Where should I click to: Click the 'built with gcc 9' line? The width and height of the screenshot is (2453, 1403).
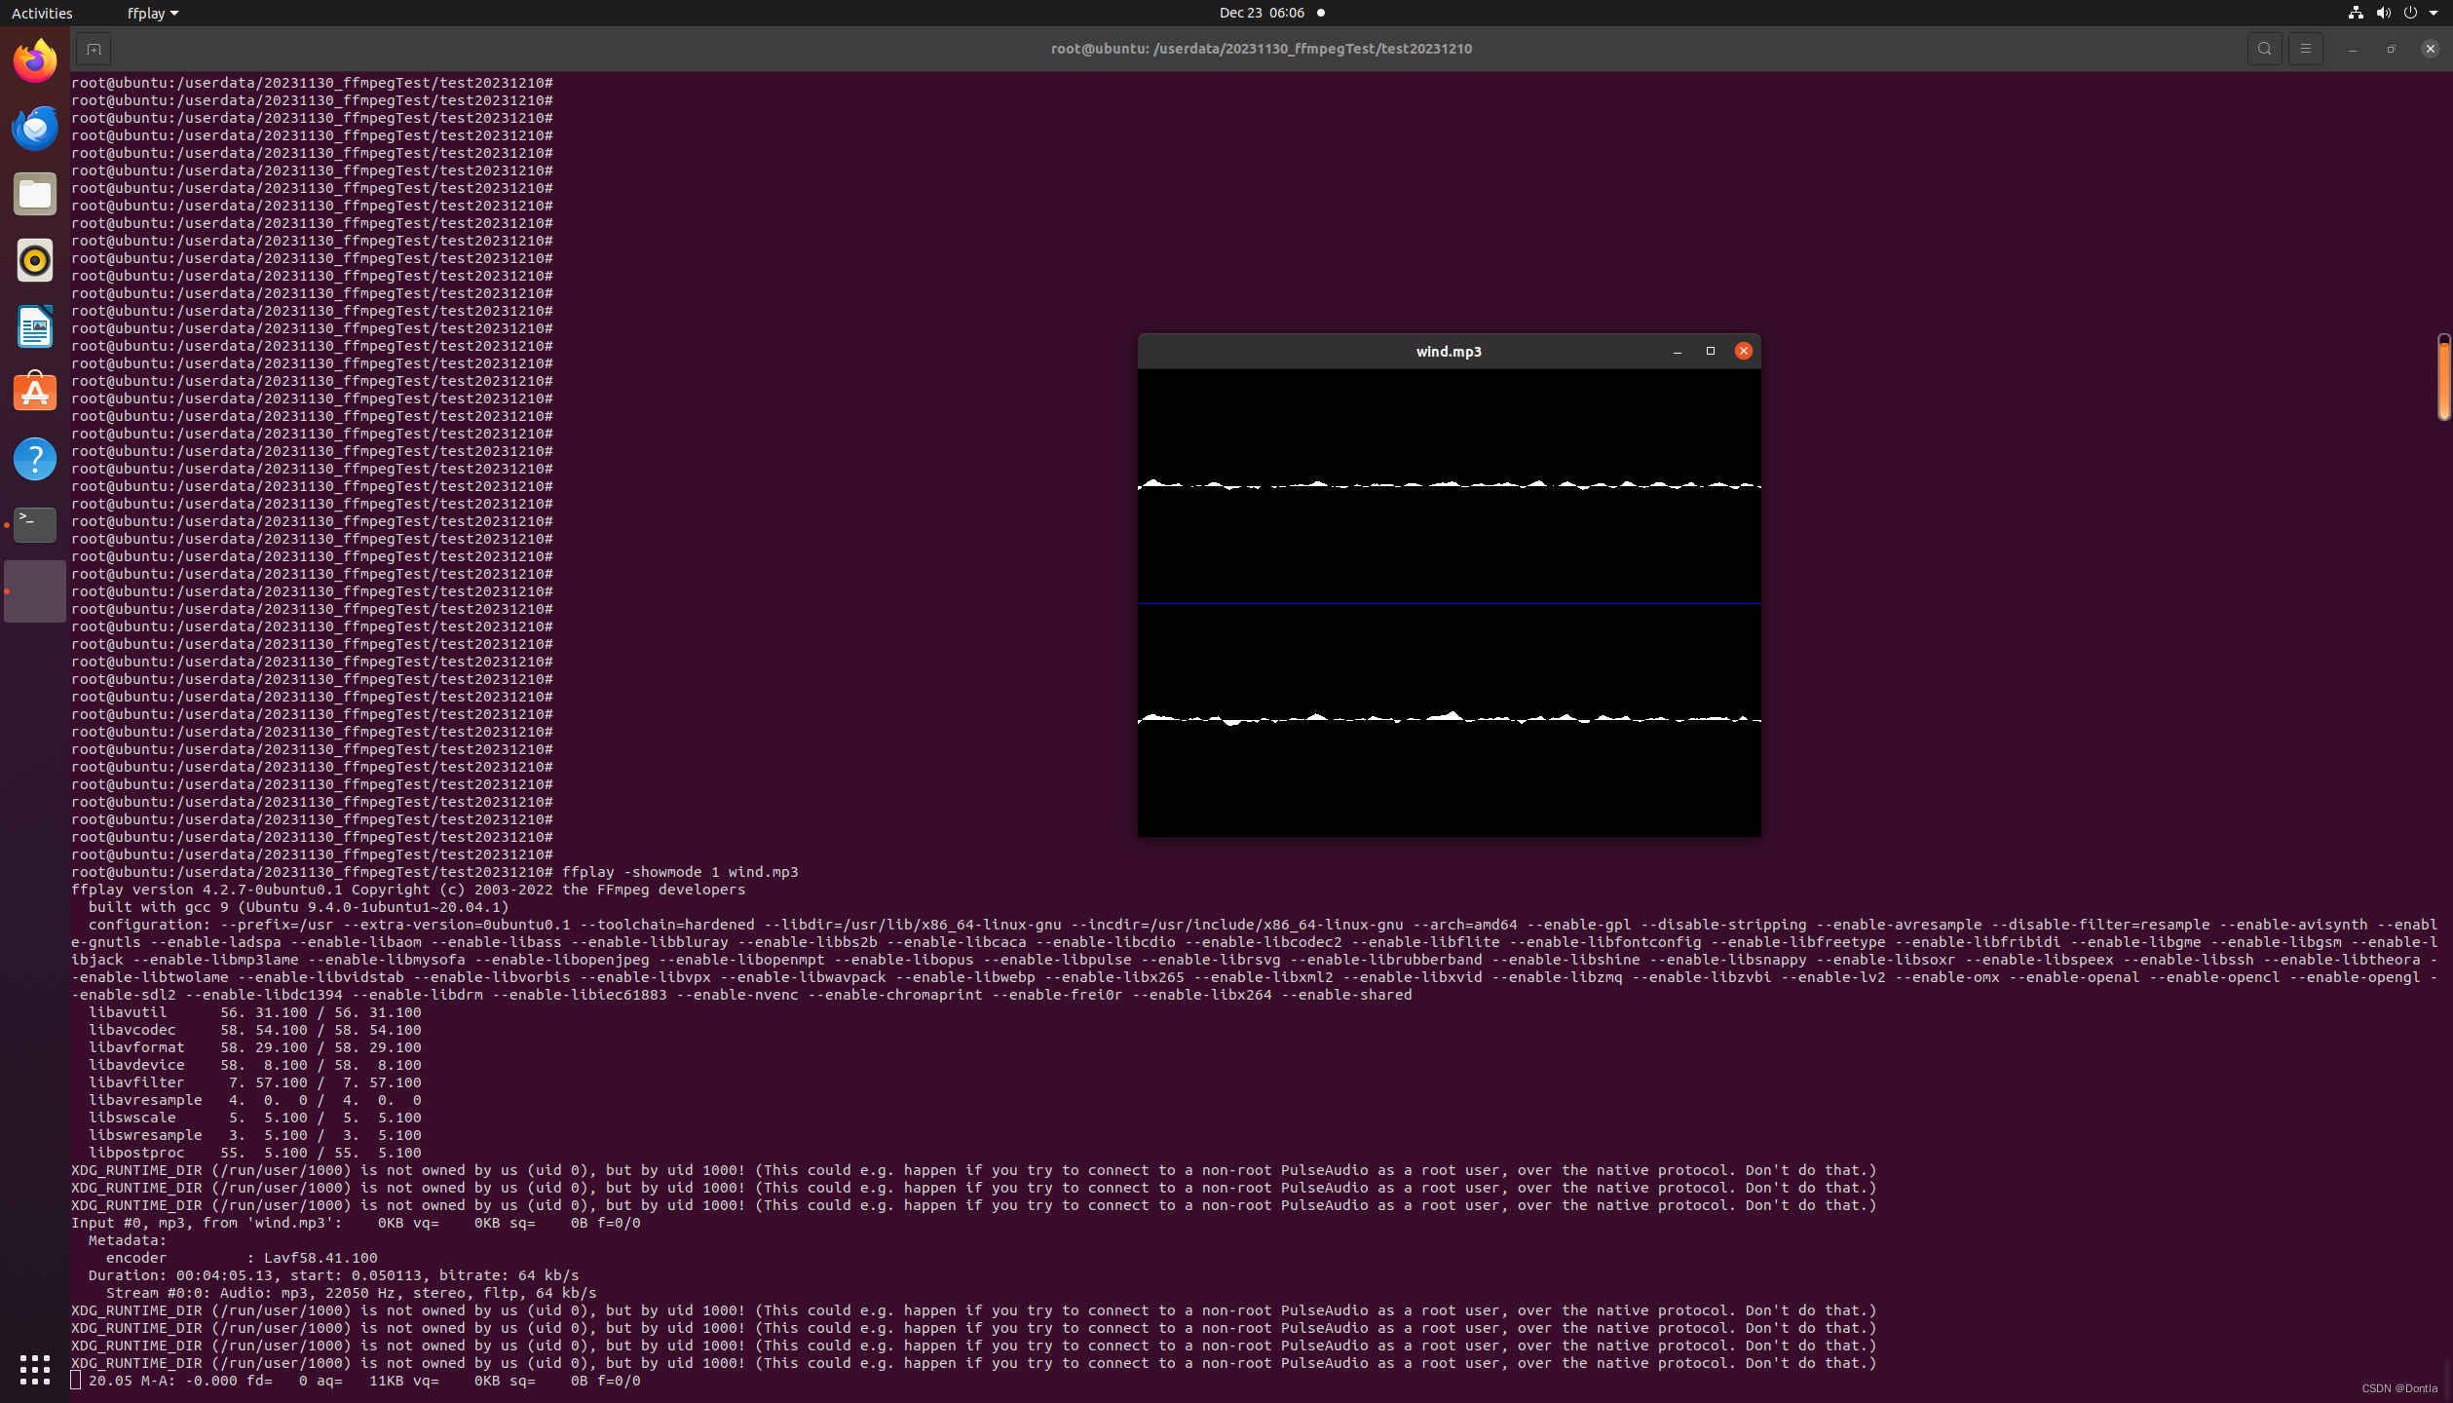[298, 907]
